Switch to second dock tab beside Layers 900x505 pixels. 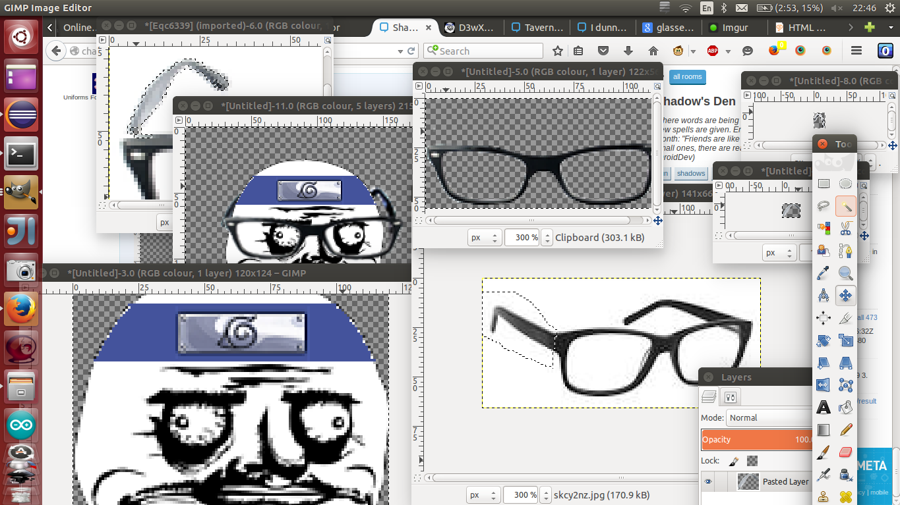[x=730, y=396]
